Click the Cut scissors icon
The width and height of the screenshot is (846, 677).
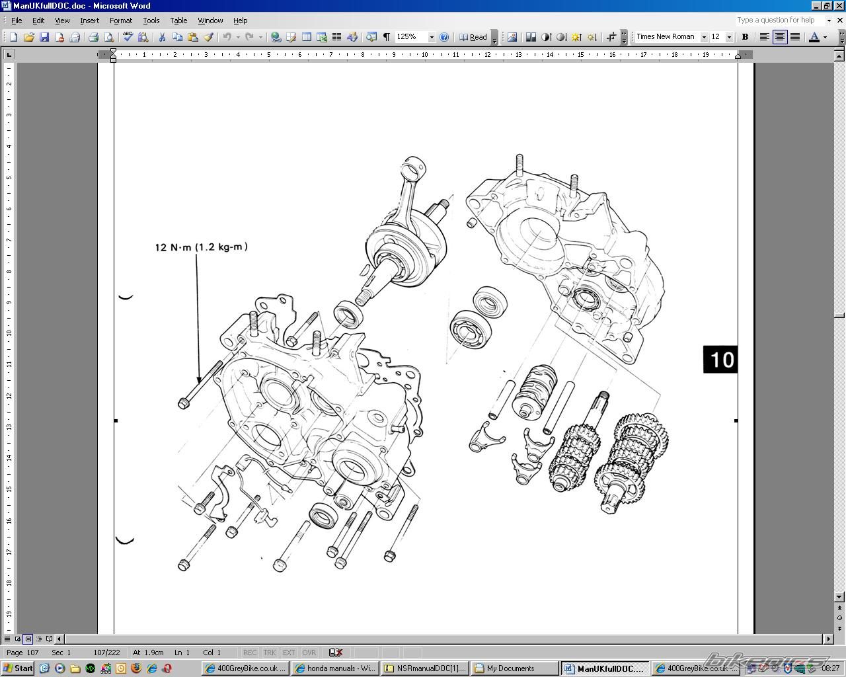pyautogui.click(x=162, y=37)
